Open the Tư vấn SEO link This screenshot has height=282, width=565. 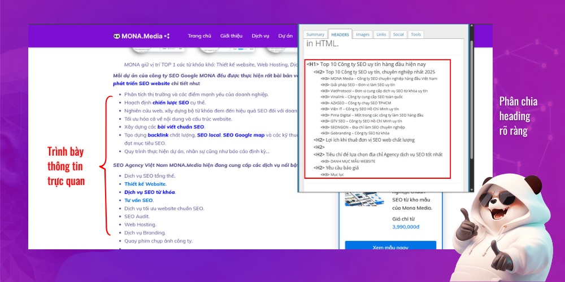coord(139,200)
